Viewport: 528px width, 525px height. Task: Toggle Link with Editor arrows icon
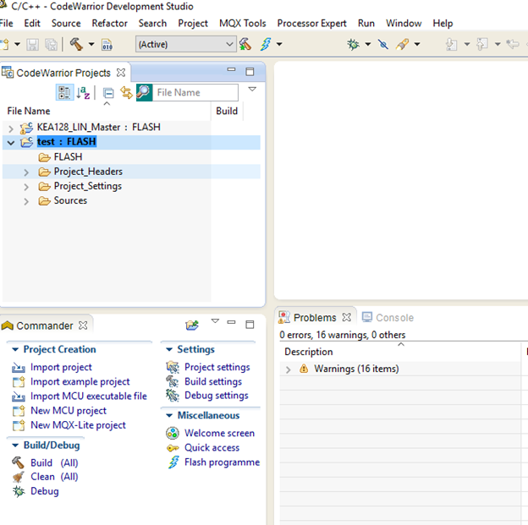tap(126, 92)
